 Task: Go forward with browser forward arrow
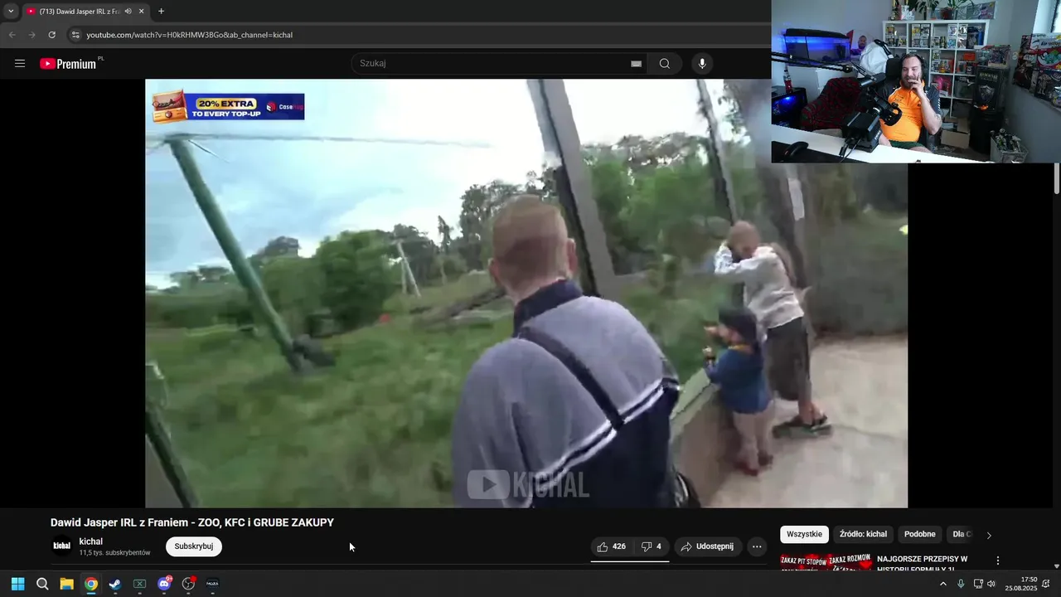pos(31,35)
